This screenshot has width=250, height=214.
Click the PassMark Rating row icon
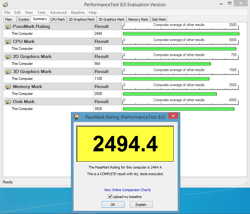pyautogui.click(x=8, y=26)
